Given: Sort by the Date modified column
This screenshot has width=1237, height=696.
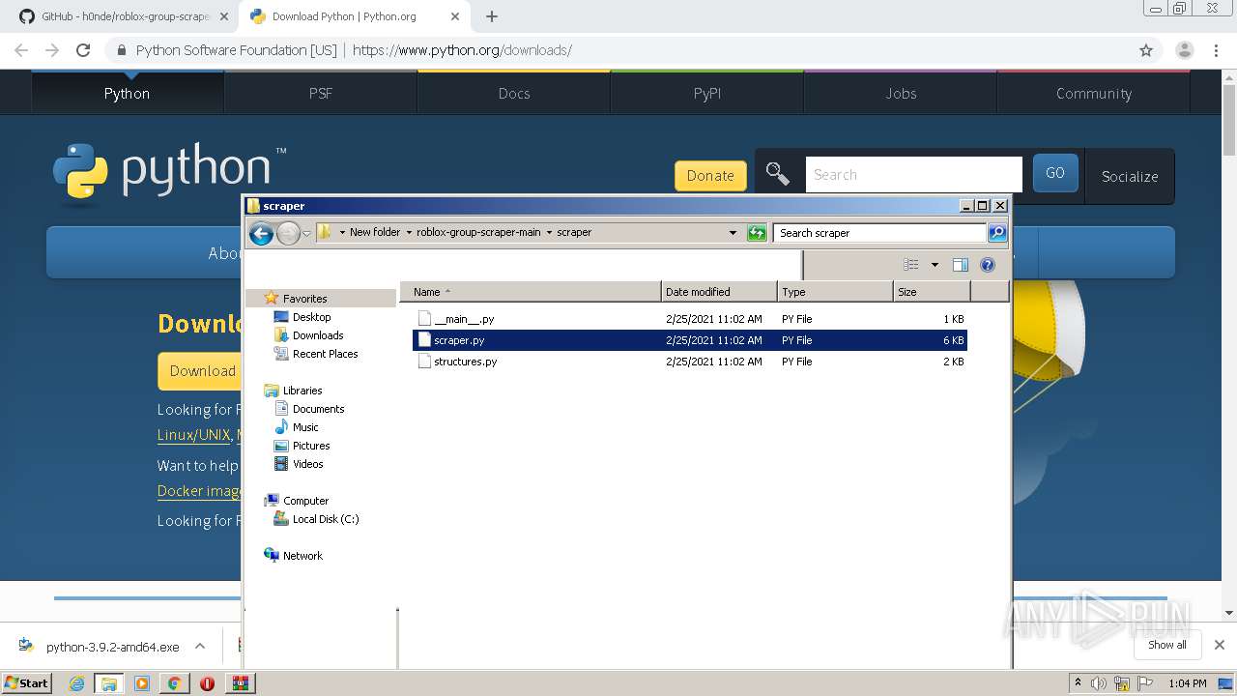Looking at the screenshot, I should point(719,292).
